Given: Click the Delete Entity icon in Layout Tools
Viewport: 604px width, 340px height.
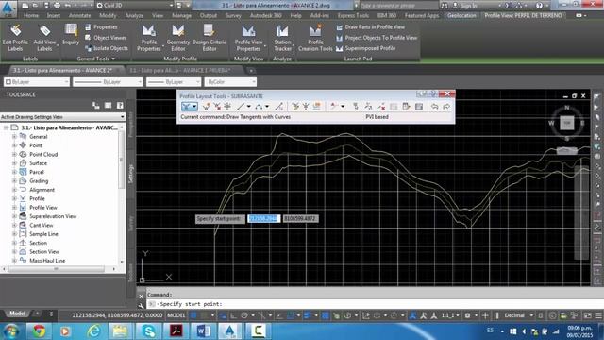Looking at the screenshot, I should click(381, 107).
